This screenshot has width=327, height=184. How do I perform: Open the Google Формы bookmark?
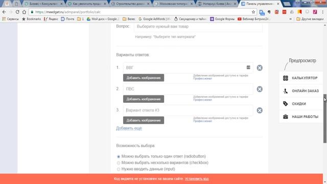click(222, 19)
